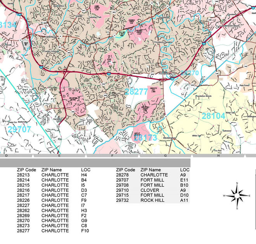Click CLOVER in ZIP Name column

point(150,190)
